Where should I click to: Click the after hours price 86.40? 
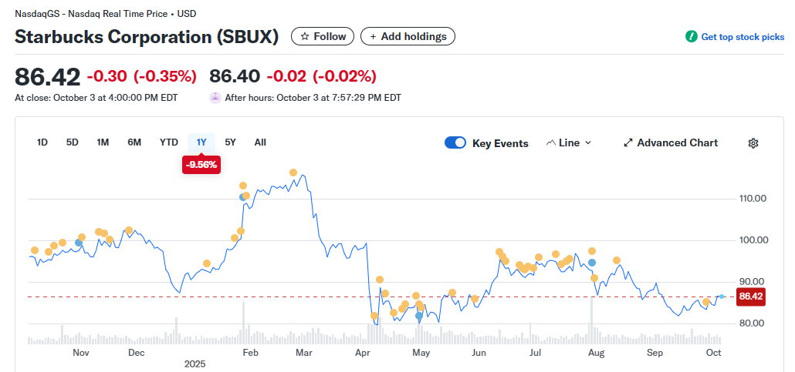click(x=235, y=77)
